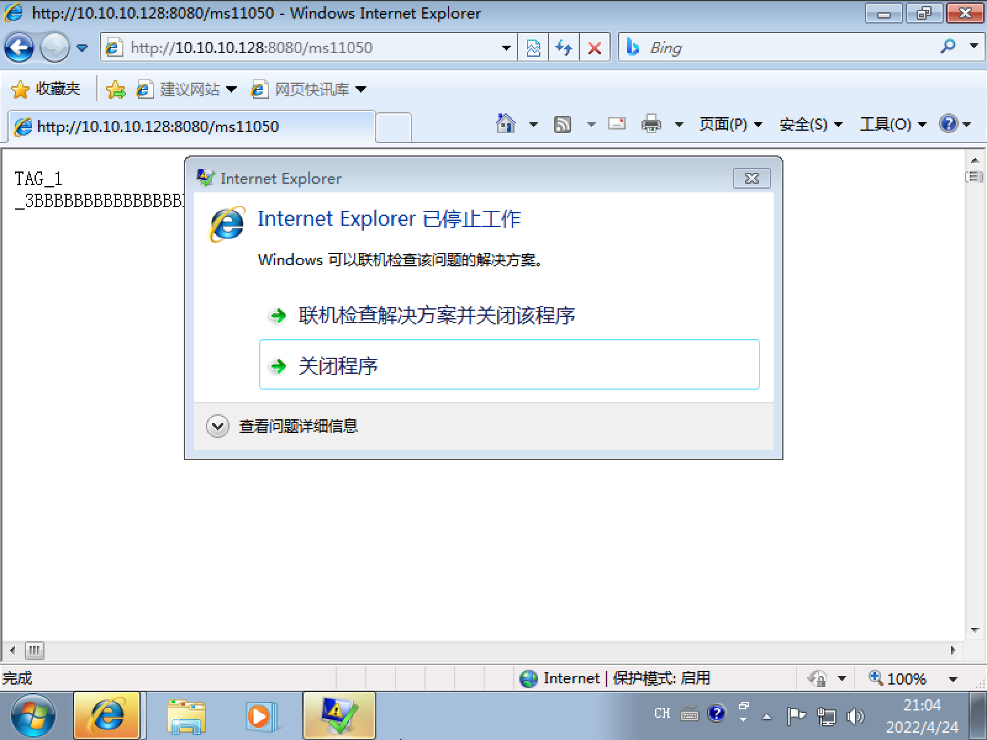Open search provider dropdown arrow
Viewport: 987px width, 740px height.
point(974,46)
